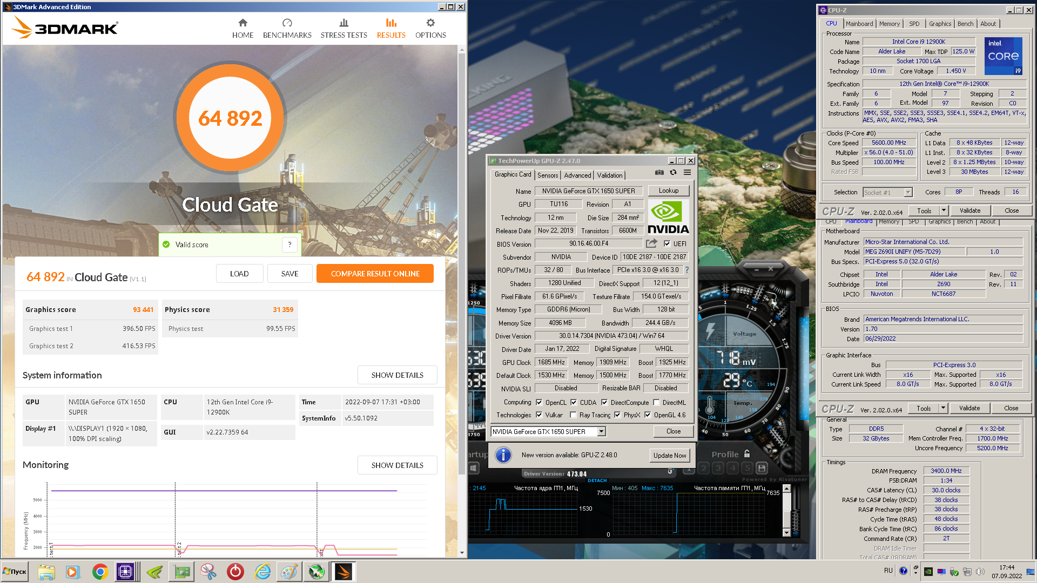This screenshot has height=583, width=1037.
Task: Take a GPU-Z screenshot with camera icon
Action: 659,172
